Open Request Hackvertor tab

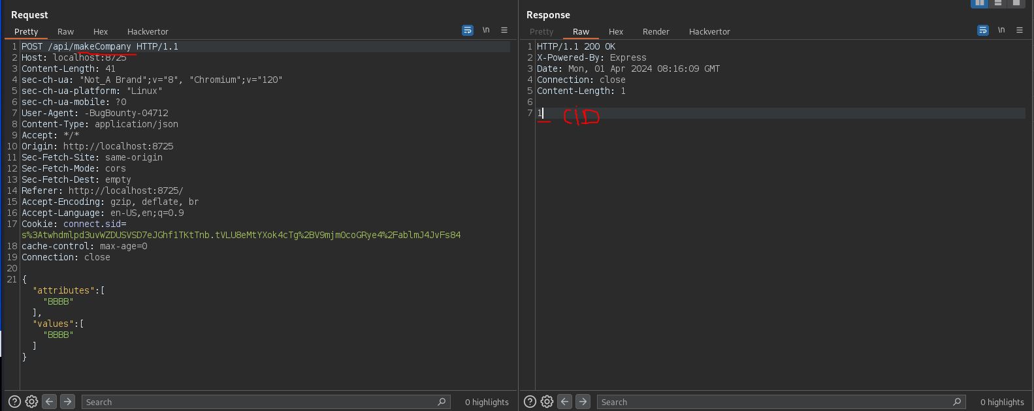click(x=148, y=31)
